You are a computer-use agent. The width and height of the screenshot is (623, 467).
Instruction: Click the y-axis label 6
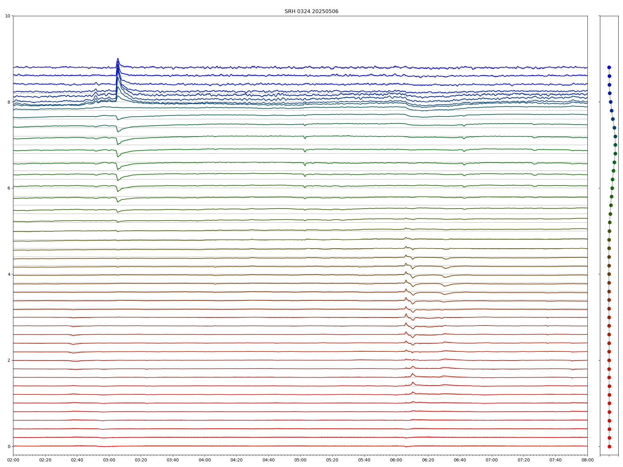(9, 188)
